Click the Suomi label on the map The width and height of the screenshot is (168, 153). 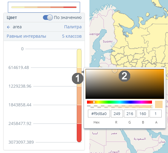(x=108, y=42)
